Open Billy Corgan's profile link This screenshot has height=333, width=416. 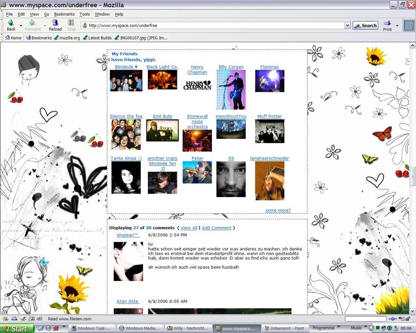pos(231,67)
